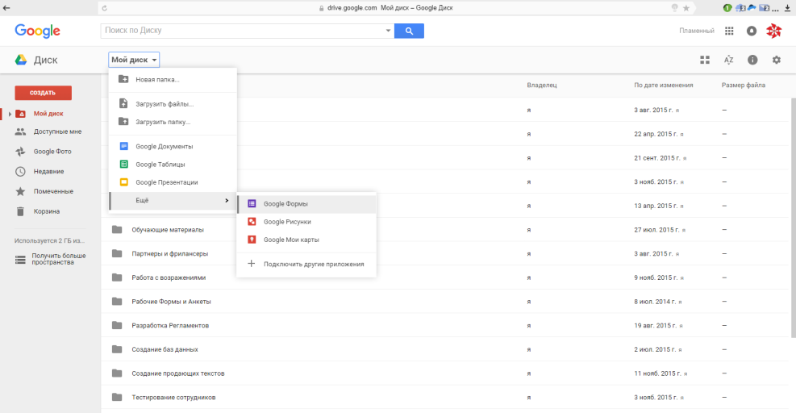Create new Google Таблицы
The image size is (796, 413).
coord(173,165)
